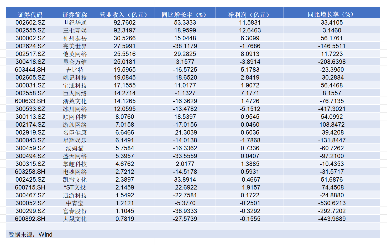The height and width of the screenshot is (245, 387).
Task: Click the 汤姆猫 cell
Action: [x=75, y=148]
